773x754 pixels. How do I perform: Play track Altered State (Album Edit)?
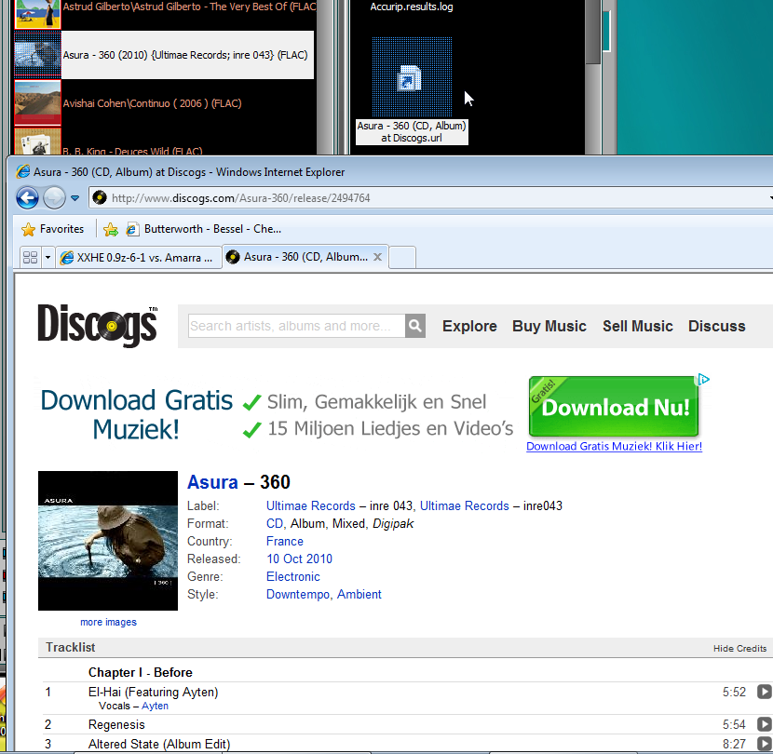(764, 744)
